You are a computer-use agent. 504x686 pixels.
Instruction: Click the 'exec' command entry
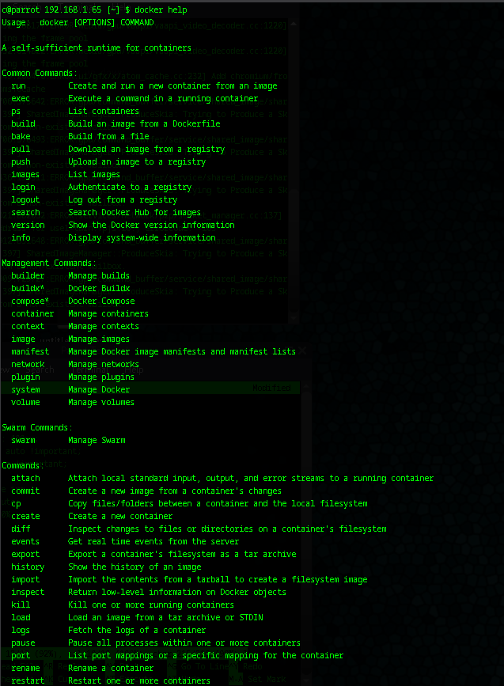pos(21,98)
